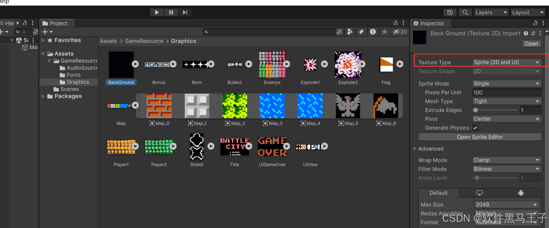Expand the Shield sprite sheet arrow

(211, 146)
